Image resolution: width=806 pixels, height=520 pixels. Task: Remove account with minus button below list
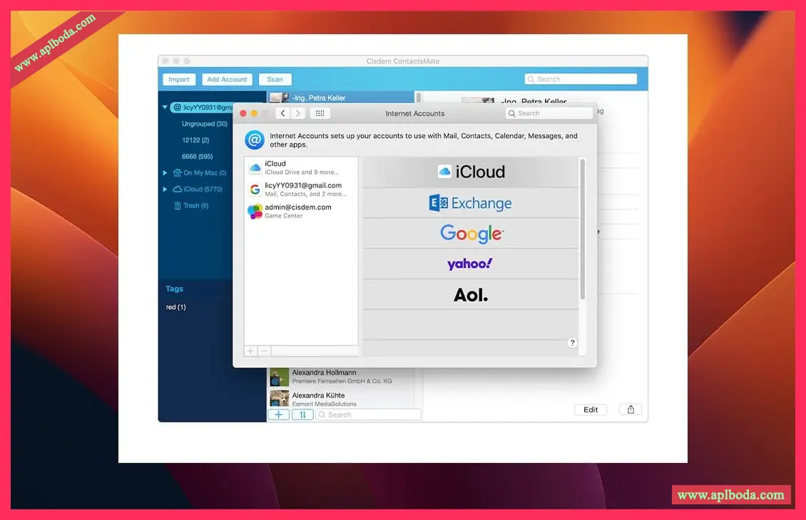click(264, 351)
